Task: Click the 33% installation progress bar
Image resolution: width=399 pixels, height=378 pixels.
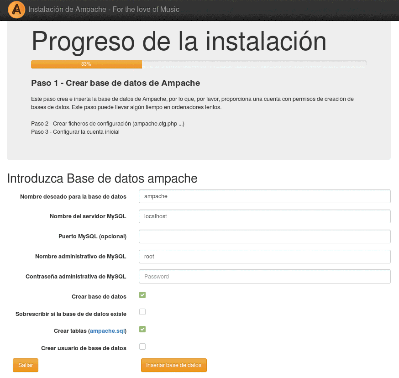Action: click(x=199, y=64)
